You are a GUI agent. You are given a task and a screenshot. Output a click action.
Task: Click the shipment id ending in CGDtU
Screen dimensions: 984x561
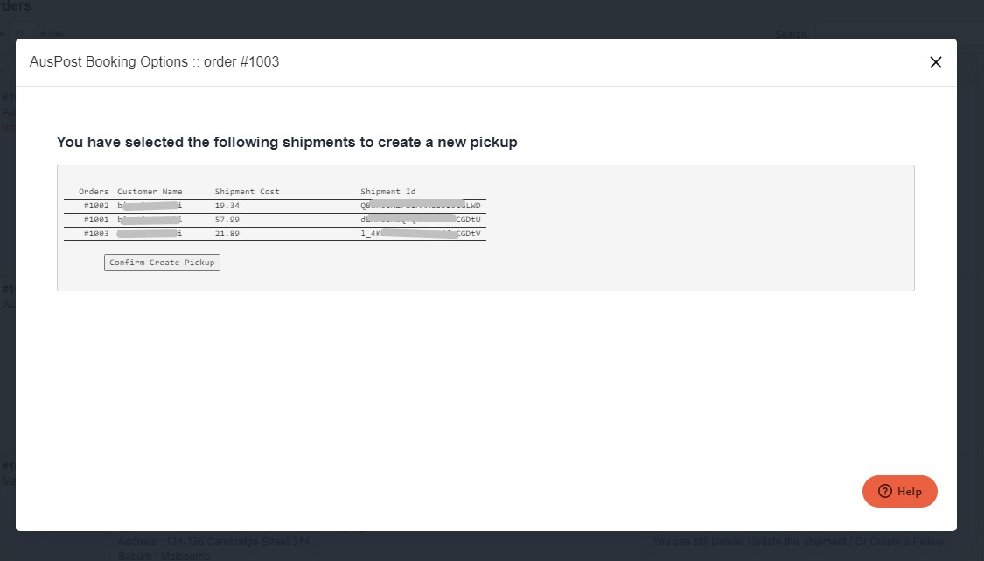[x=421, y=220]
